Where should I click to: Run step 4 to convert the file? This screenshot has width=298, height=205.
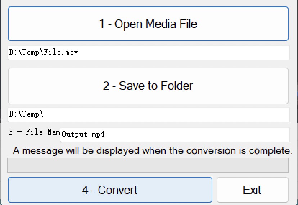(110, 190)
